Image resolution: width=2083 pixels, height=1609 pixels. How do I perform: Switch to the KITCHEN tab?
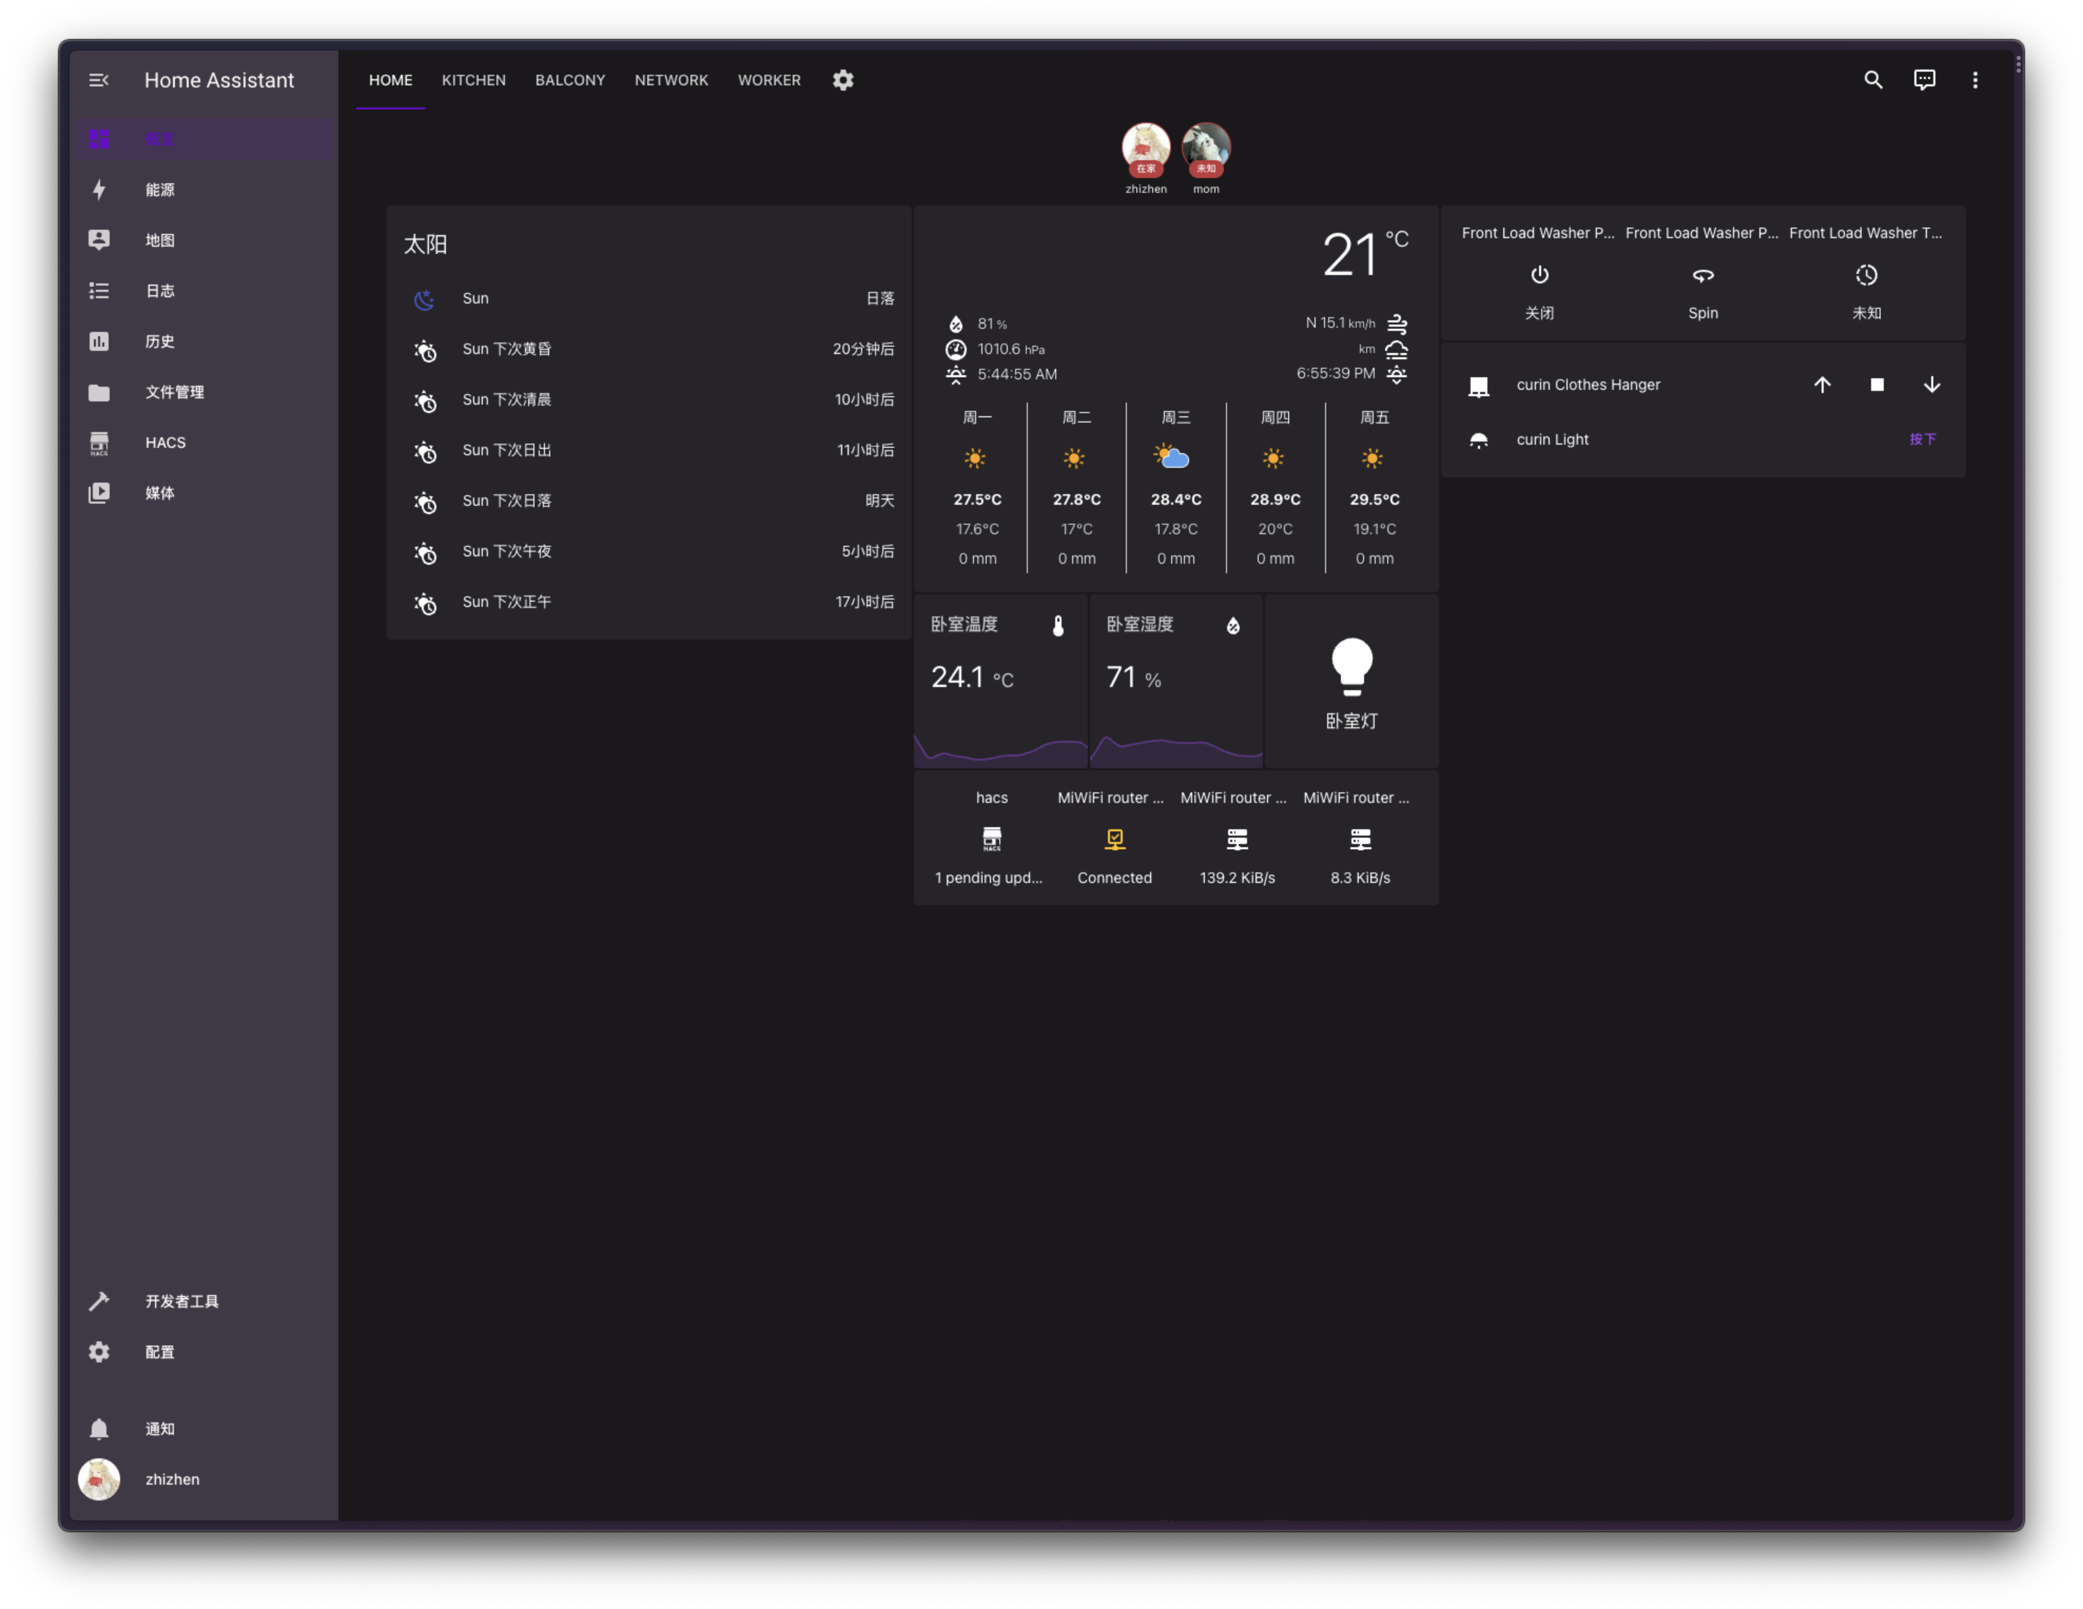pyautogui.click(x=473, y=80)
